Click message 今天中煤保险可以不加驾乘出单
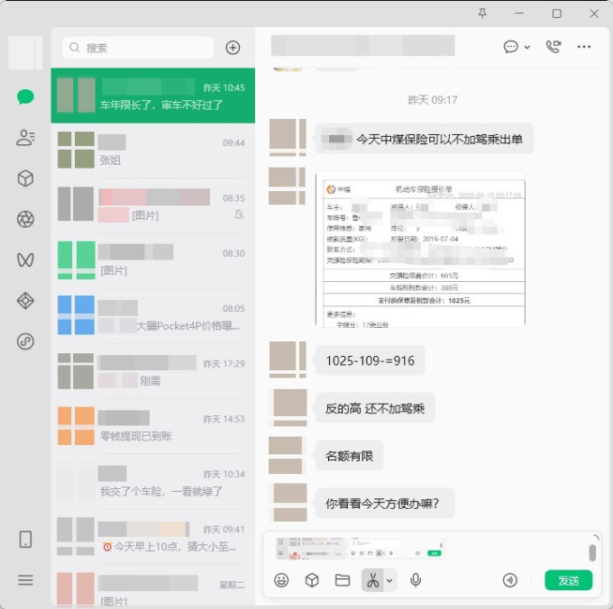This screenshot has height=609, width=613. pyautogui.click(x=425, y=139)
